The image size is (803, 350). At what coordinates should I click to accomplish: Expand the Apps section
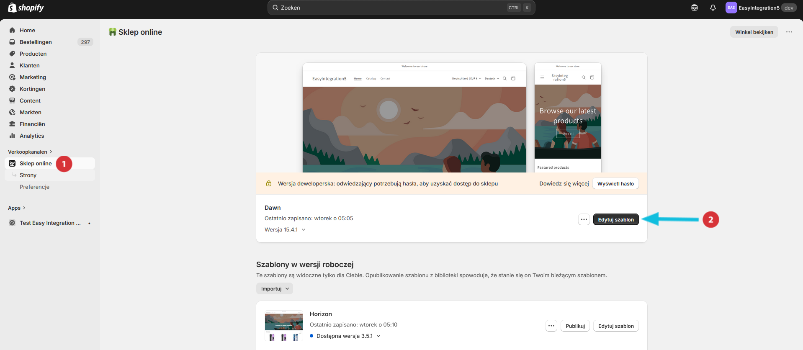17,208
